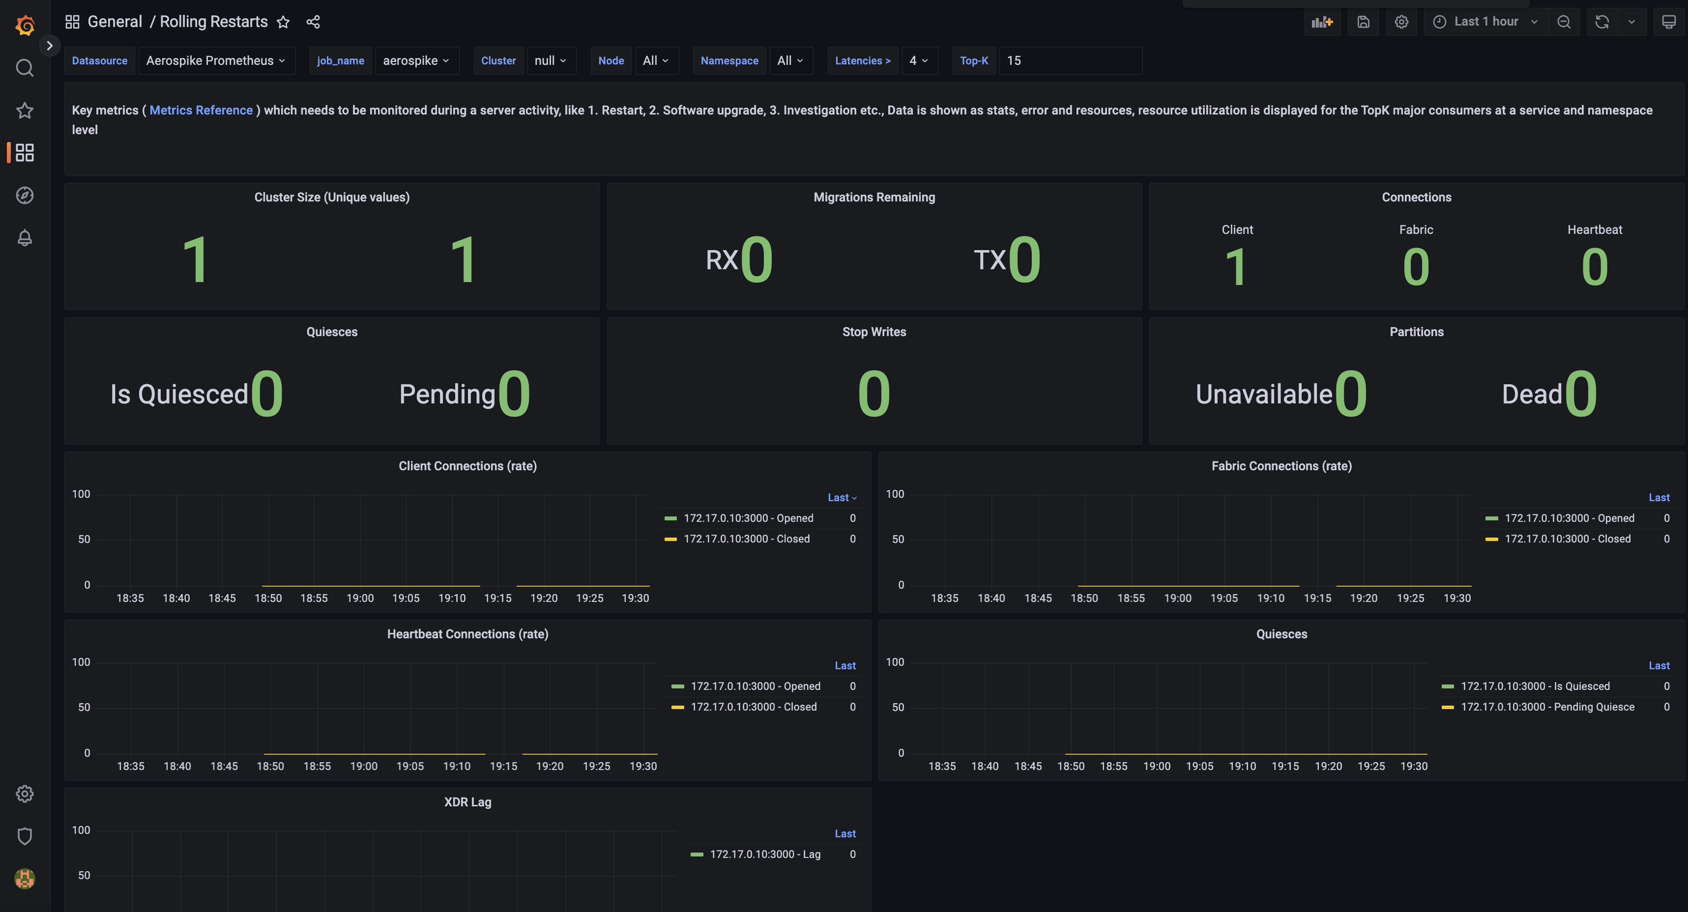Toggle the Fabric Connections Closed series in the legend

tap(1567, 539)
